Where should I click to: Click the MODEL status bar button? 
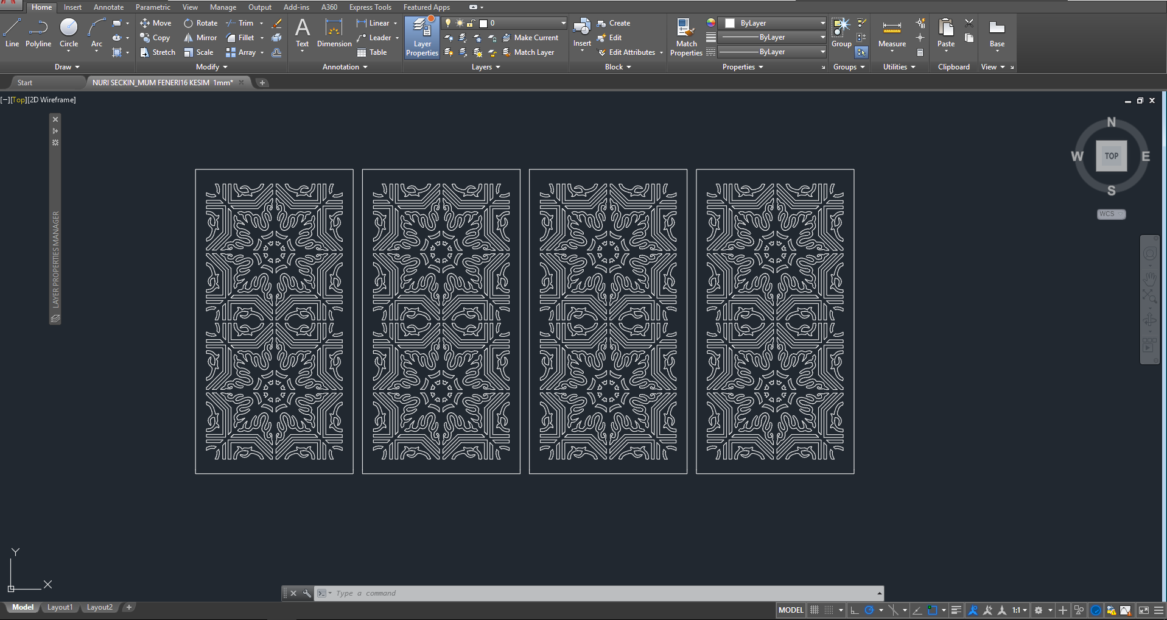click(x=791, y=610)
